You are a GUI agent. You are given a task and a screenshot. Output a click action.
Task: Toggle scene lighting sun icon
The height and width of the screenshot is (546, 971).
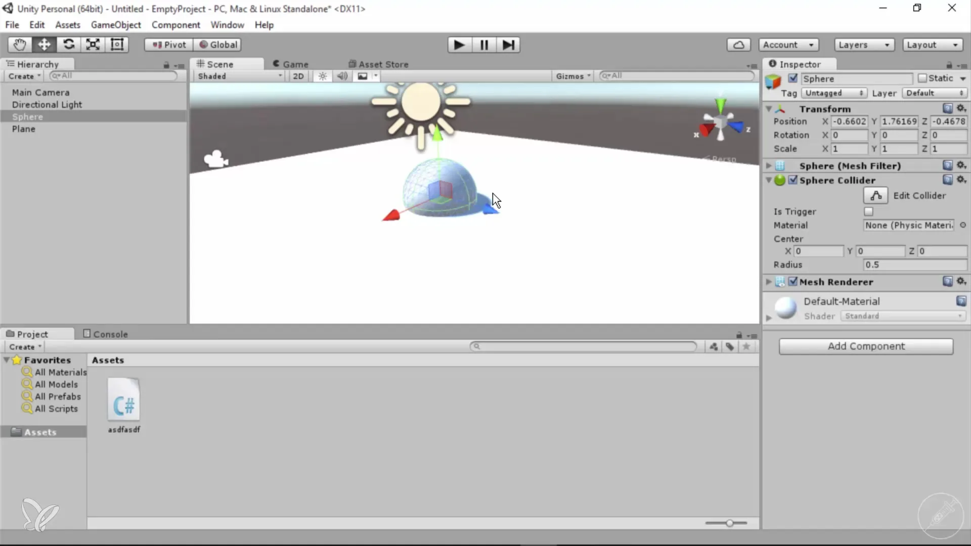click(x=323, y=76)
